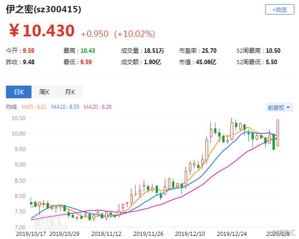Viewport: 299px width, 239px height.
Task: Click the x-axis date 2019/10/17
Action: click(31, 234)
